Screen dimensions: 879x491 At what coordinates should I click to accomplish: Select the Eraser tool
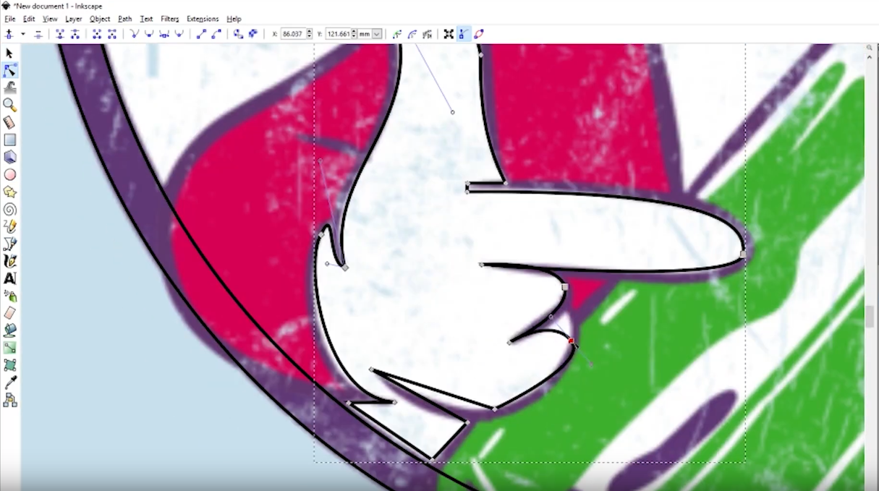click(x=9, y=313)
